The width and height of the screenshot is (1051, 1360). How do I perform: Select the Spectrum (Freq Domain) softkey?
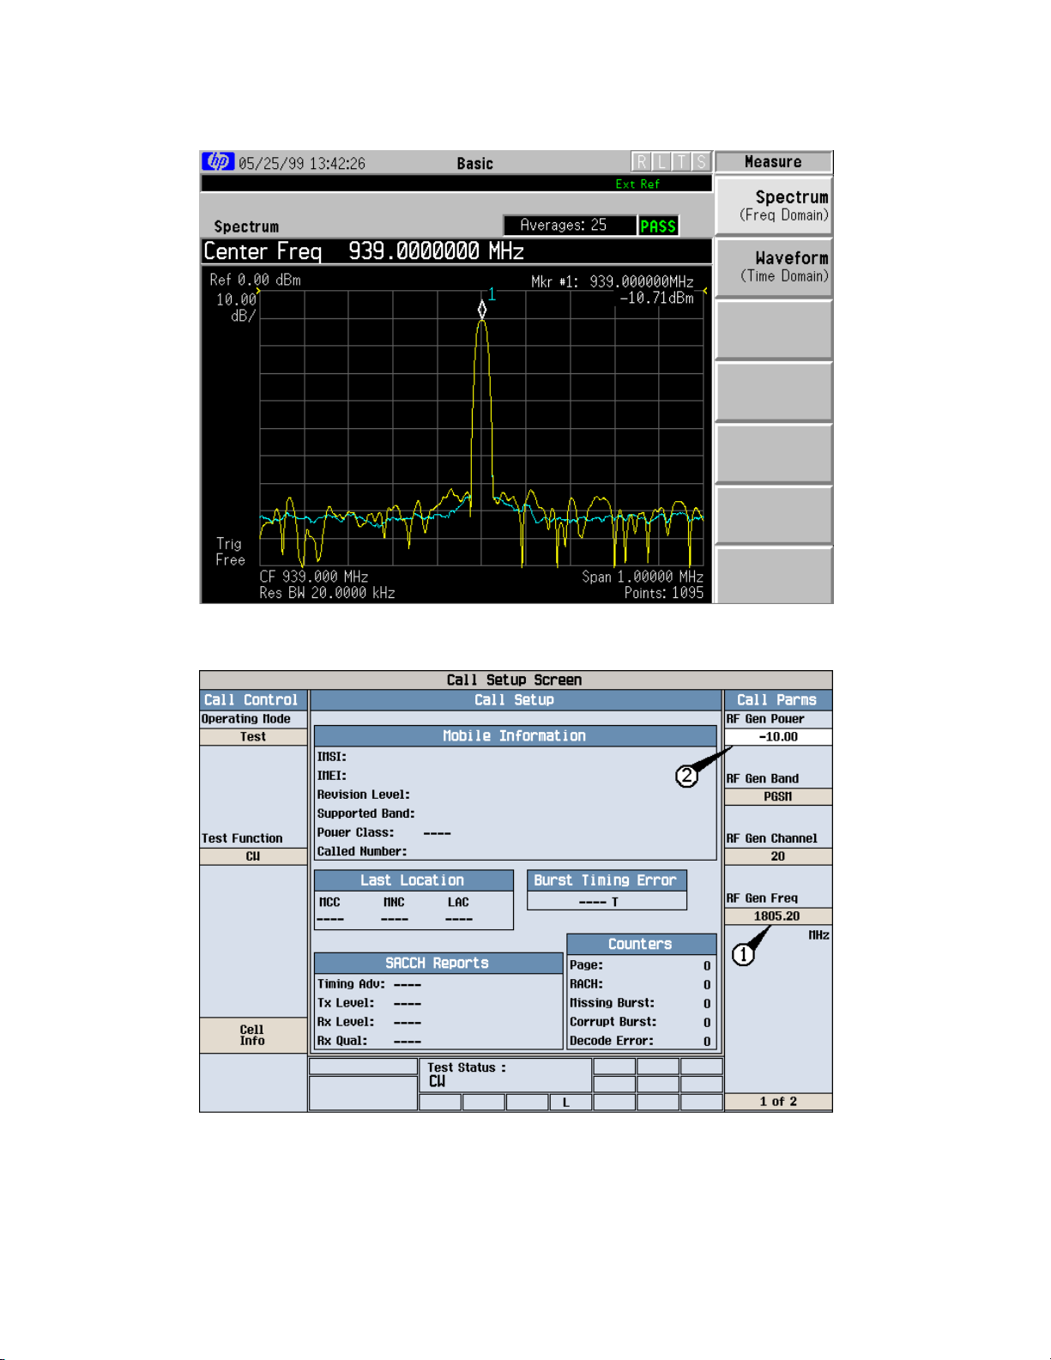coord(774,206)
